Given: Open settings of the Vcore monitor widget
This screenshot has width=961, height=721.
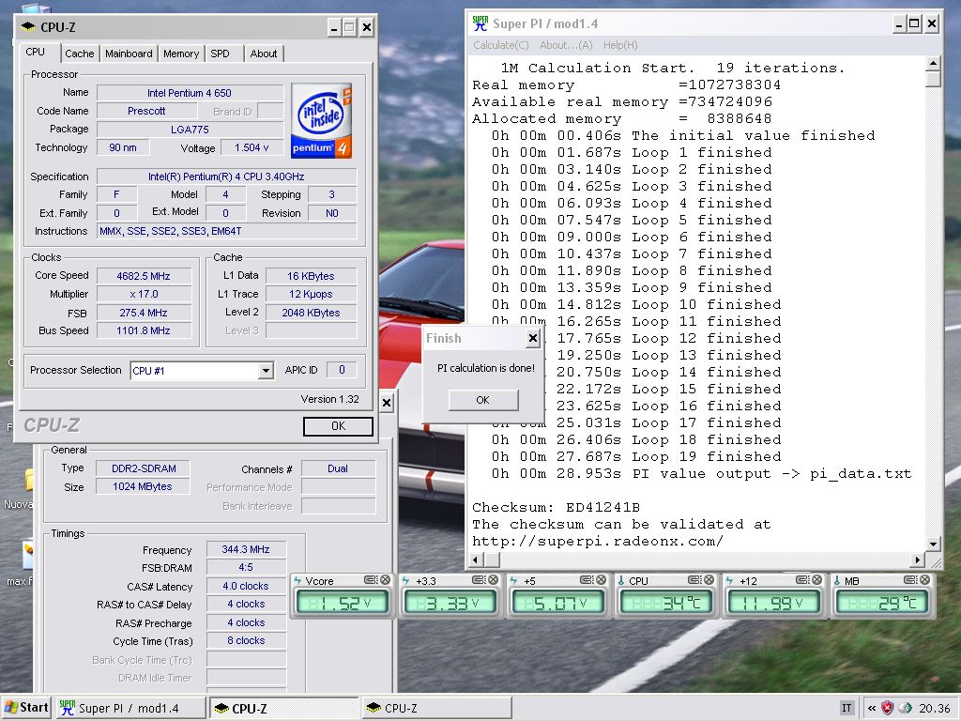Looking at the screenshot, I should pos(371,580).
